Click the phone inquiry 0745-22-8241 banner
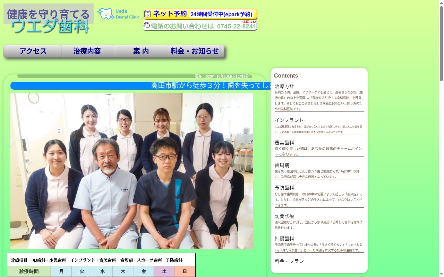This screenshot has height=277, width=444. pyautogui.click(x=200, y=25)
